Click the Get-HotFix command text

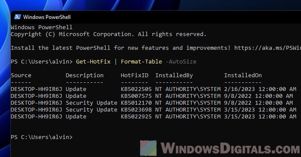[93, 61]
